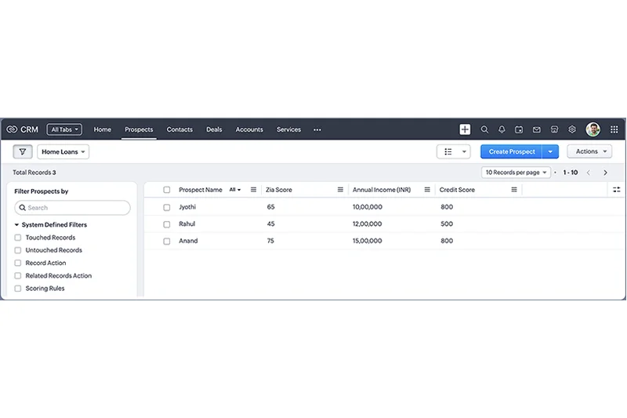This screenshot has height=418, width=627.
Task: Go to the next page arrow
Action: [605, 173]
